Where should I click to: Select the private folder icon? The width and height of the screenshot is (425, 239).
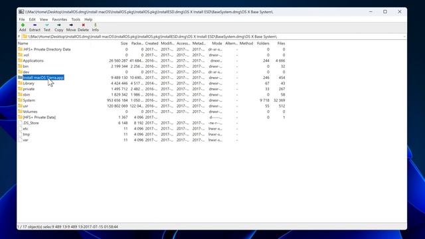click(x=20, y=89)
